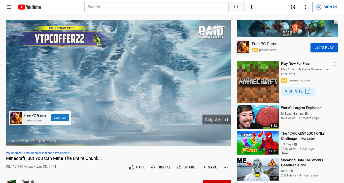Image resolution: width=344 pixels, height=183 pixels.
Task: Click the Sign In button
Action: coord(326,7)
